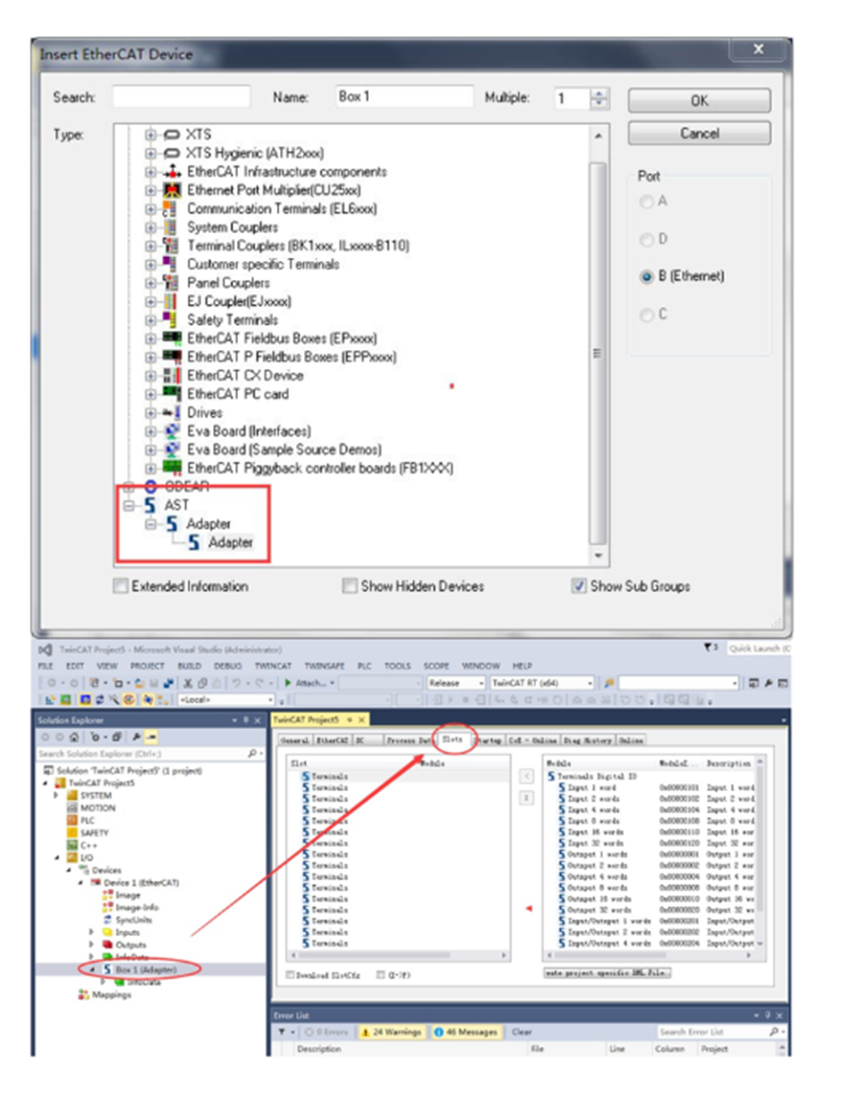
Task: Switch to the Diag History tab
Action: (x=587, y=741)
